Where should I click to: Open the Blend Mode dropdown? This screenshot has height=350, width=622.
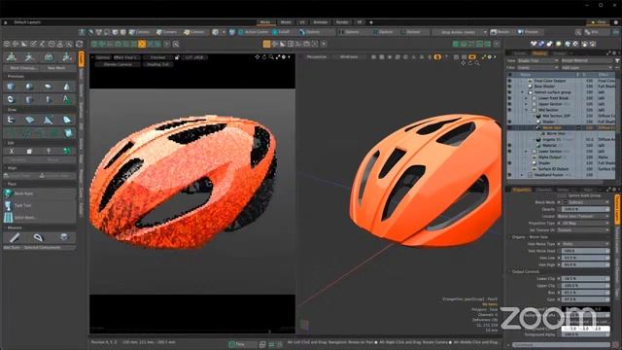point(586,202)
